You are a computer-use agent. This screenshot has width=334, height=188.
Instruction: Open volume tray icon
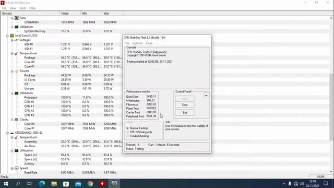click(x=302, y=183)
